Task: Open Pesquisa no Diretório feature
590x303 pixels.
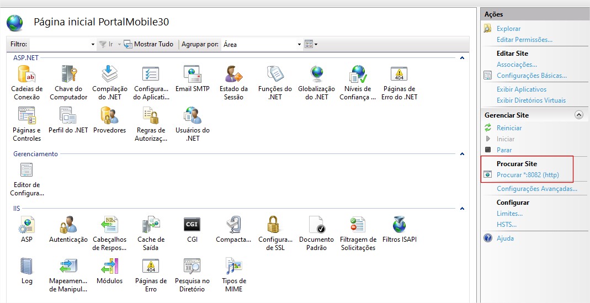Action: pos(192,275)
